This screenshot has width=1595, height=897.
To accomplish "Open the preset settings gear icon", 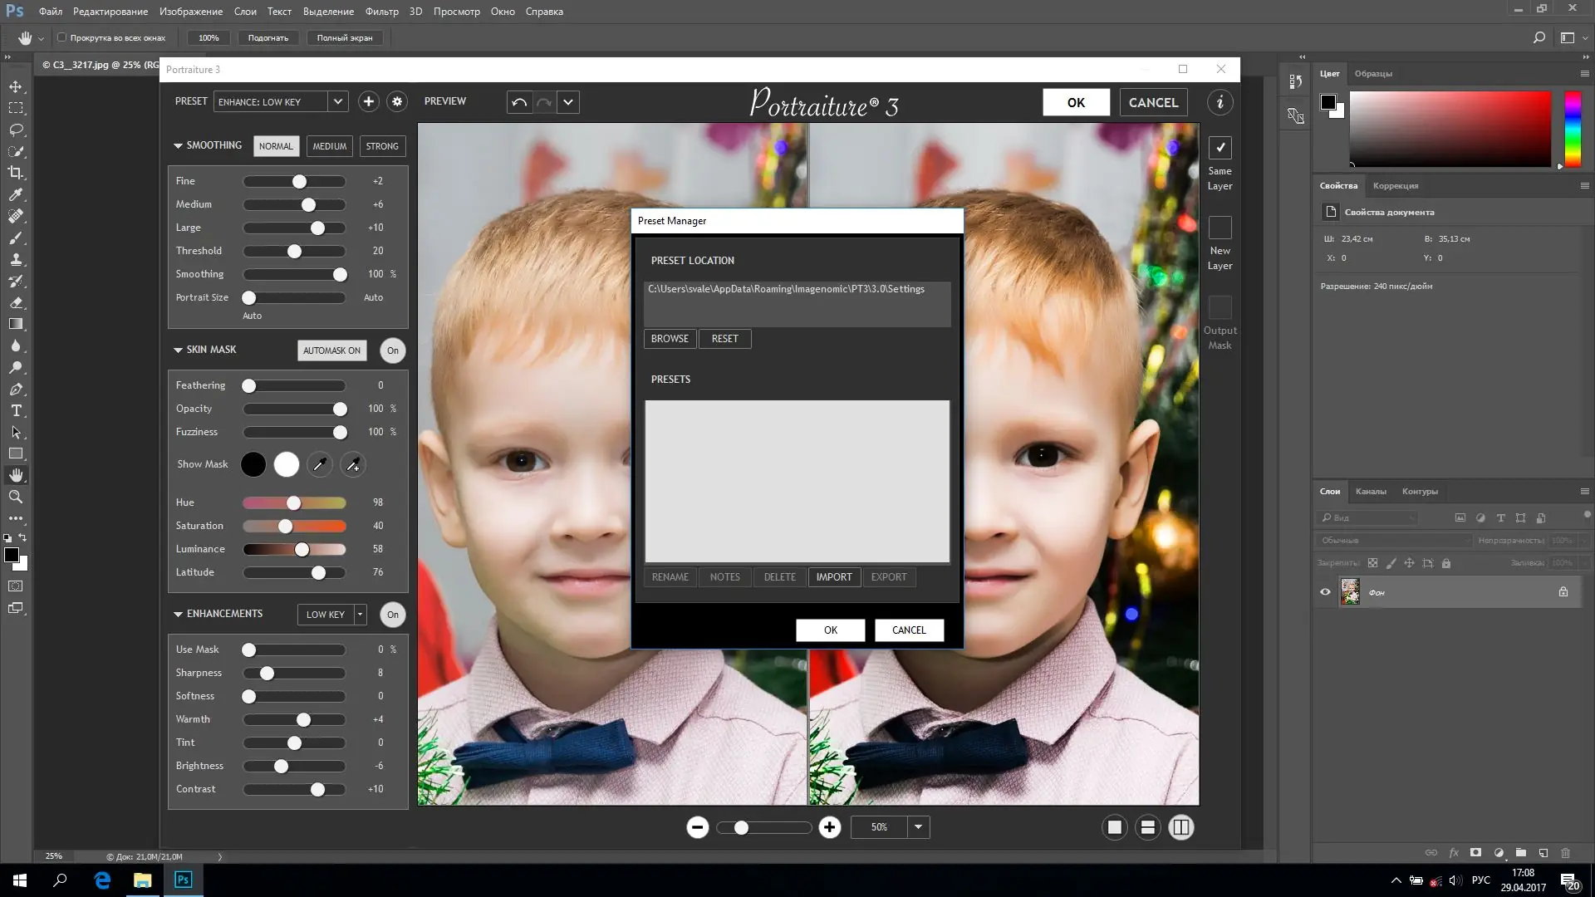I will point(397,101).
